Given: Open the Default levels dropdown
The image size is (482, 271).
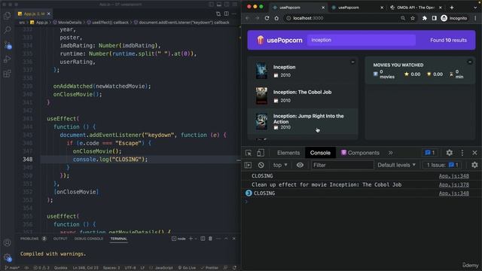Looking at the screenshot, I should pos(397,165).
